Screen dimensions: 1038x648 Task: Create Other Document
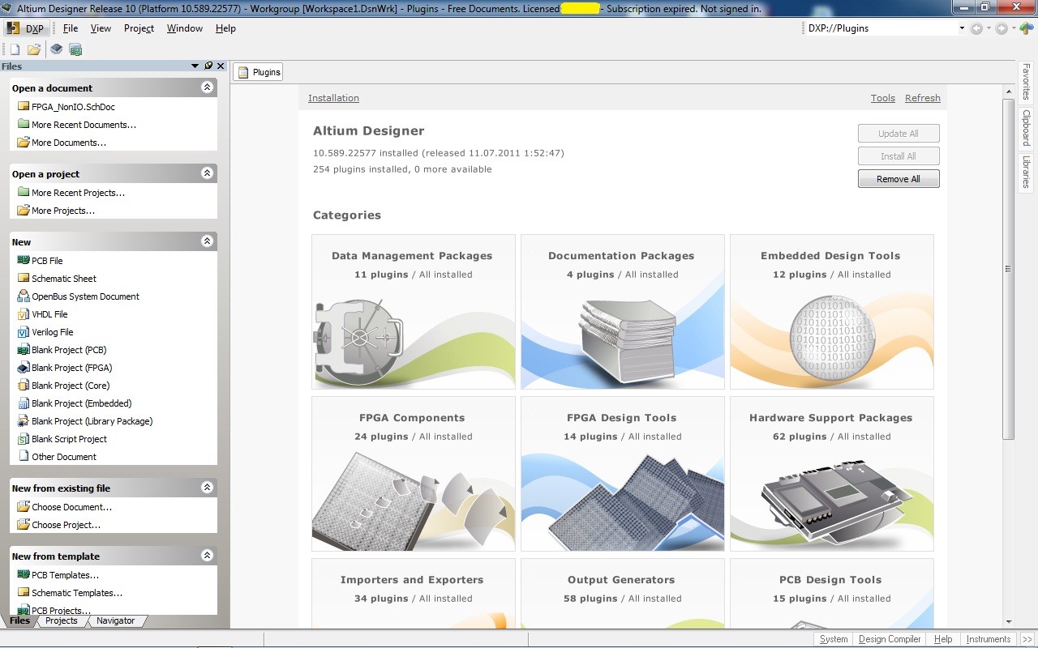pyautogui.click(x=57, y=457)
